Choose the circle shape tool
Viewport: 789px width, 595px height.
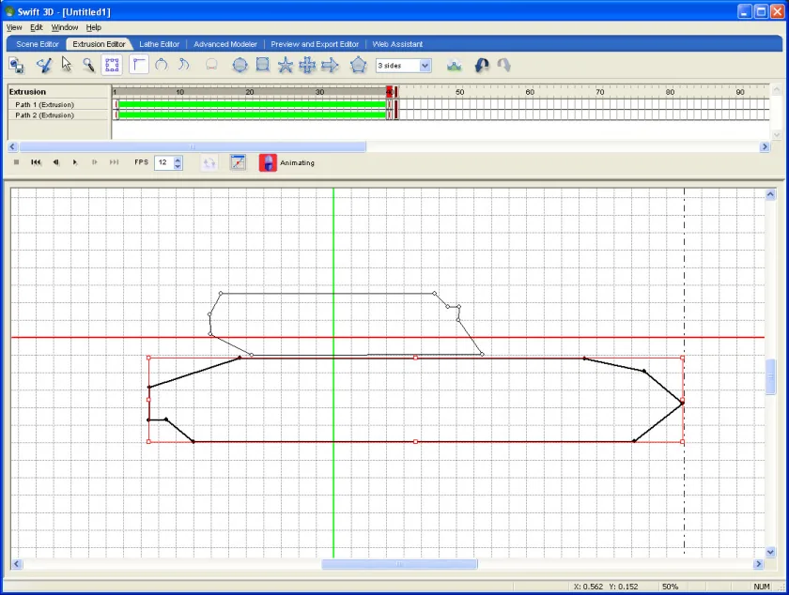(240, 66)
